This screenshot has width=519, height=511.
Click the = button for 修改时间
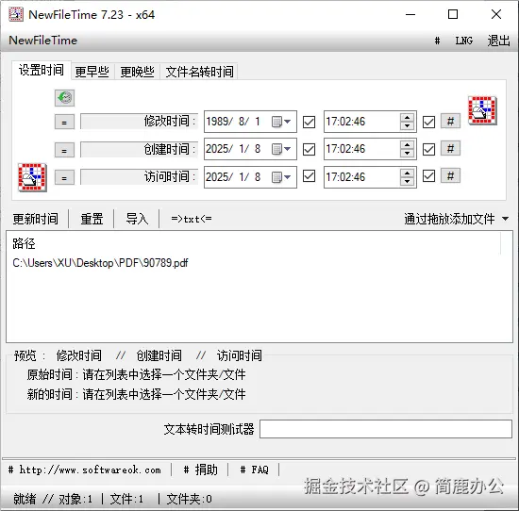tap(64, 123)
